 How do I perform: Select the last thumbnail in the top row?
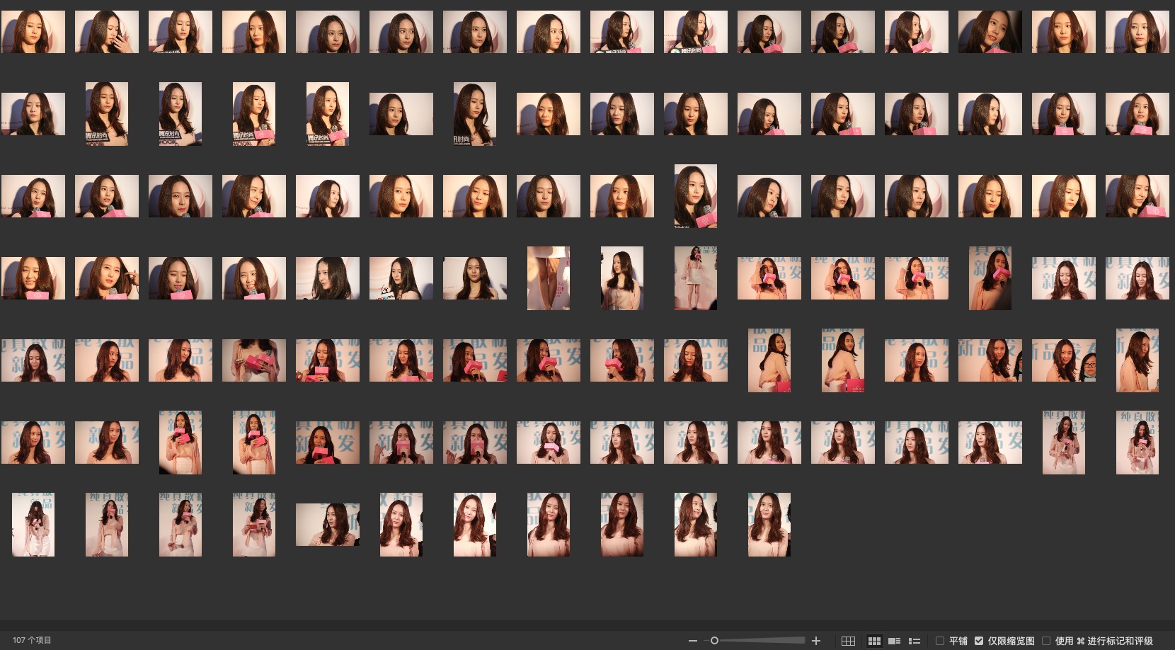click(x=1137, y=32)
